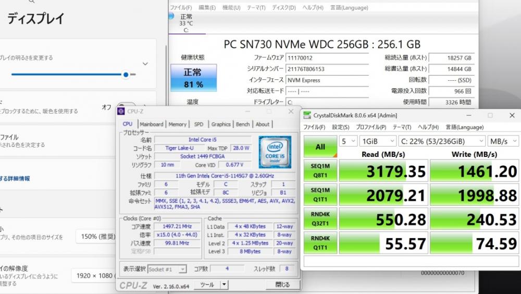The width and height of the screenshot is (521, 294).
Task: Open the ツール dropdown arrow in CPU-Z
Action: (x=224, y=285)
